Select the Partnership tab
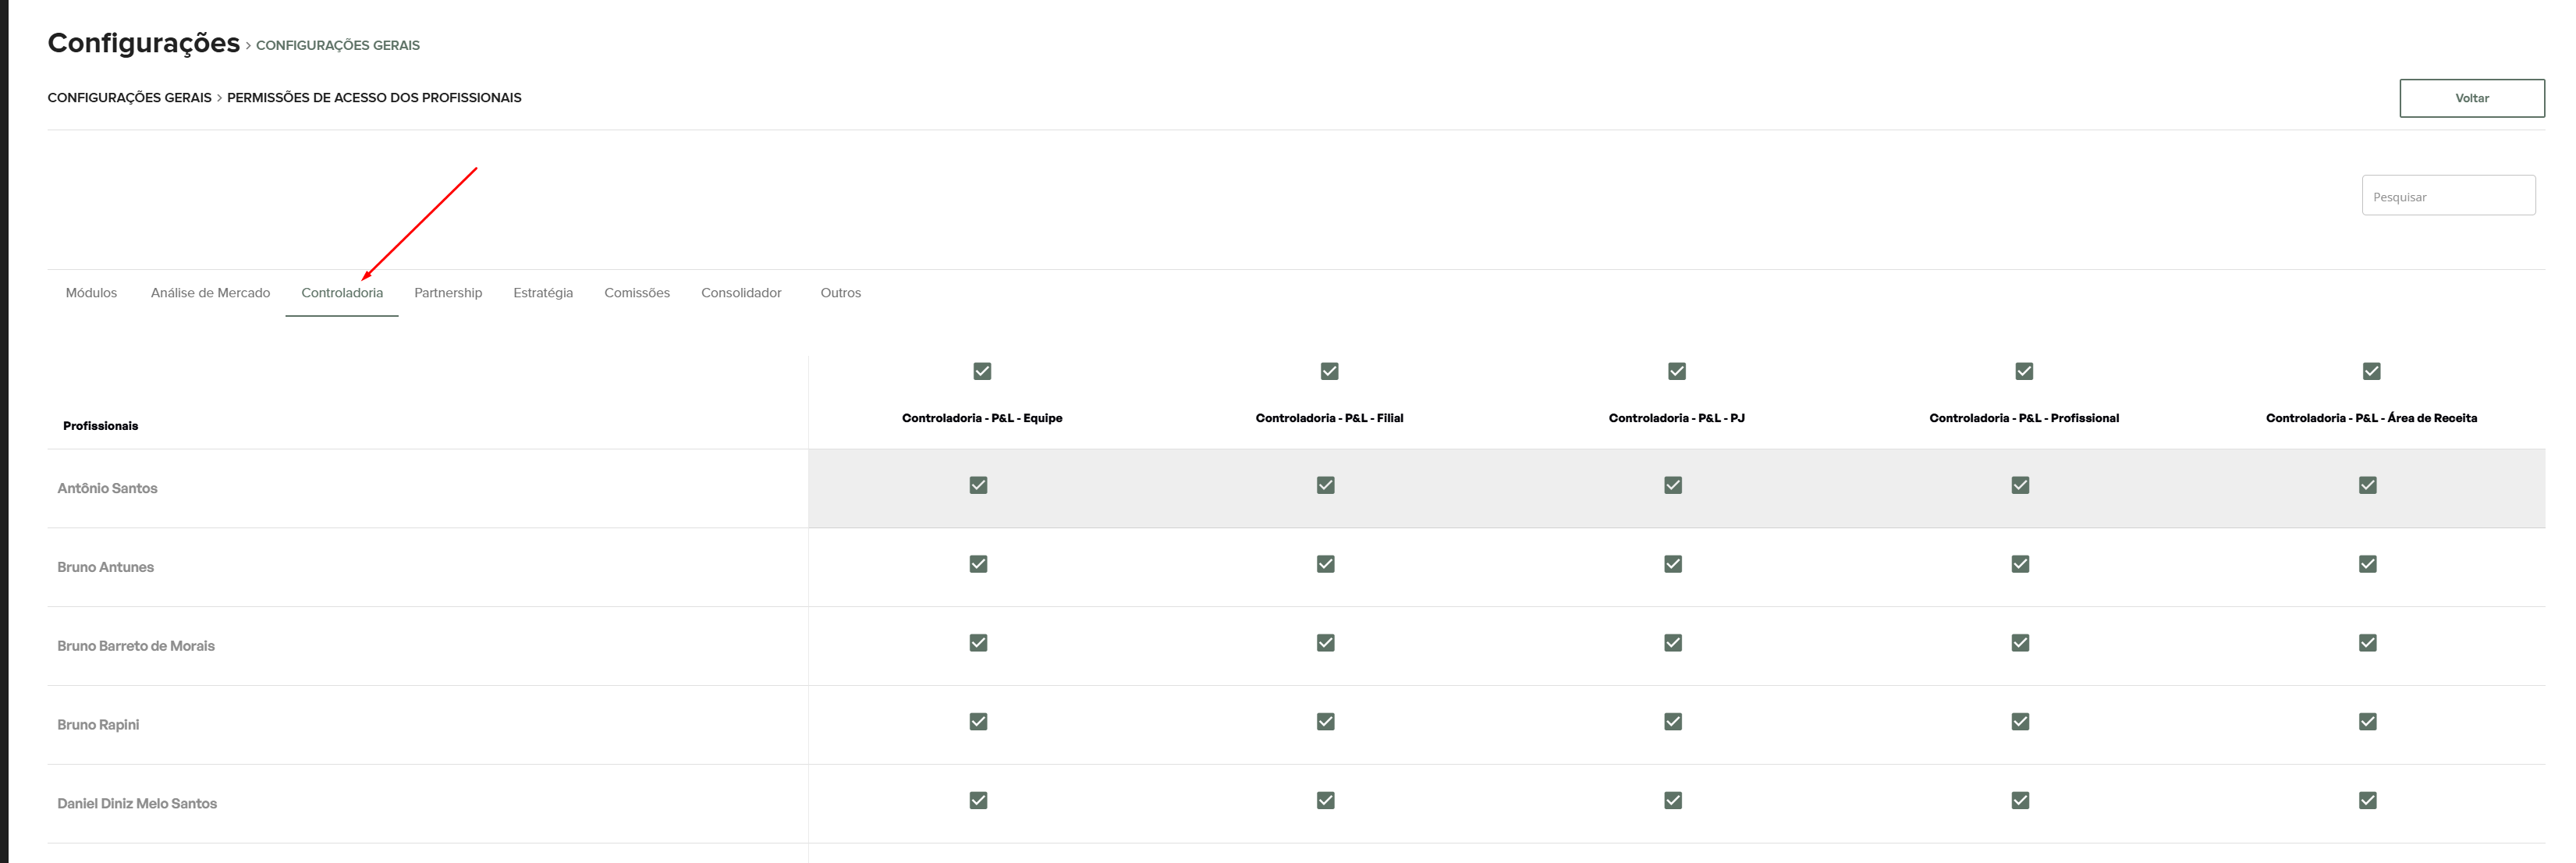Viewport: 2576px width, 863px height. tap(448, 293)
